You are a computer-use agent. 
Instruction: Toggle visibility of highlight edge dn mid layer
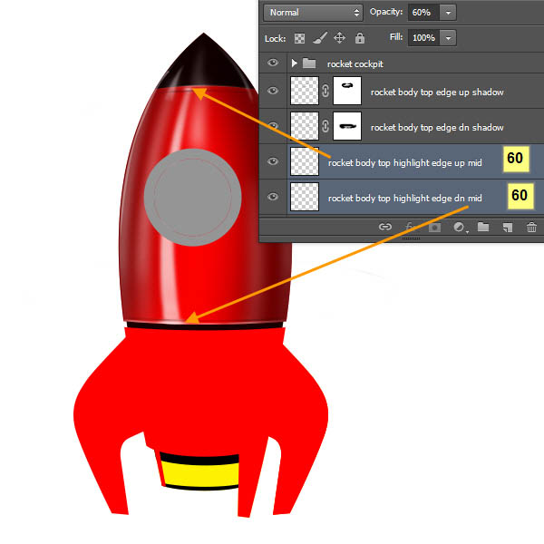(x=273, y=197)
